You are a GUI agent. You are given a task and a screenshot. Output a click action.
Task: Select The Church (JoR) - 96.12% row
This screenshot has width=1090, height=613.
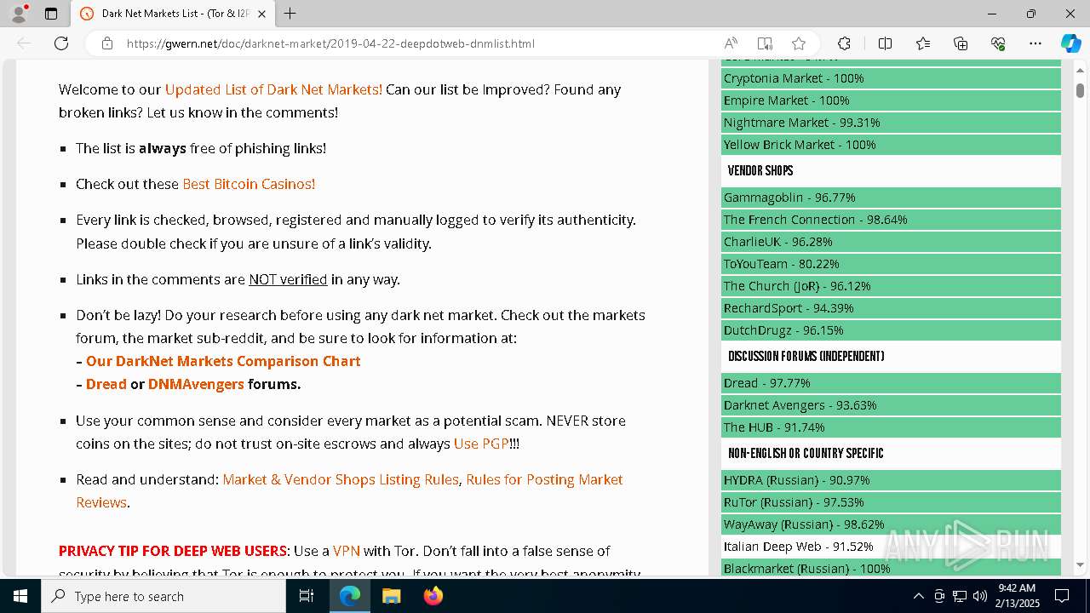coord(891,286)
